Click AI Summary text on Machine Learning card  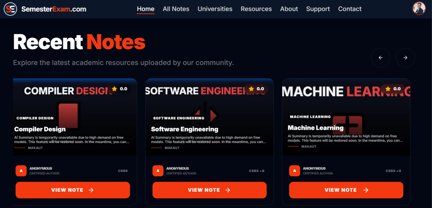click(346, 138)
